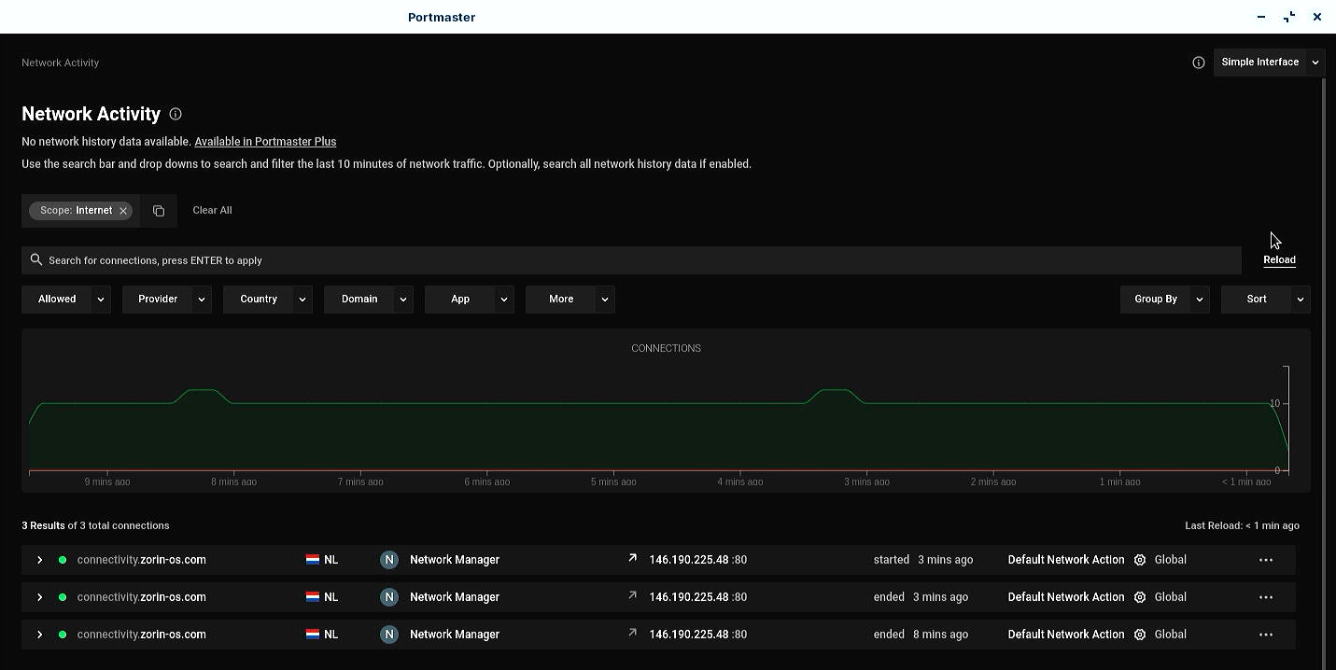Screen dimensions: 1336x670
Task: Click the Reload link
Action: click(x=1279, y=260)
